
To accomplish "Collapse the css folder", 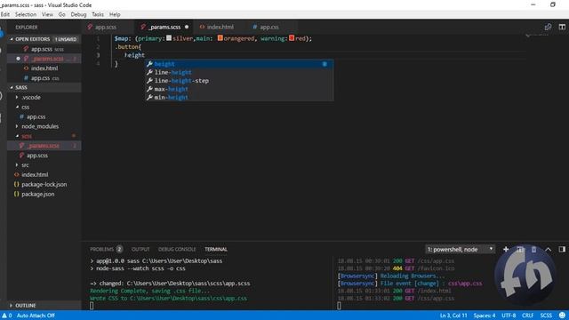I will 44,107.
